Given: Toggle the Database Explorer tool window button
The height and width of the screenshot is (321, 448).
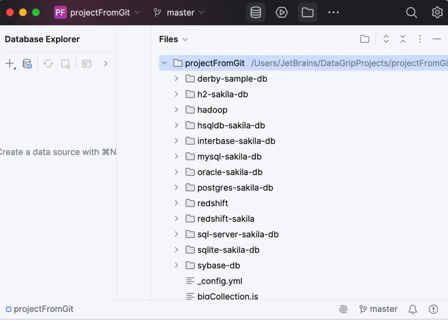Looking at the screenshot, I should pyautogui.click(x=256, y=12).
